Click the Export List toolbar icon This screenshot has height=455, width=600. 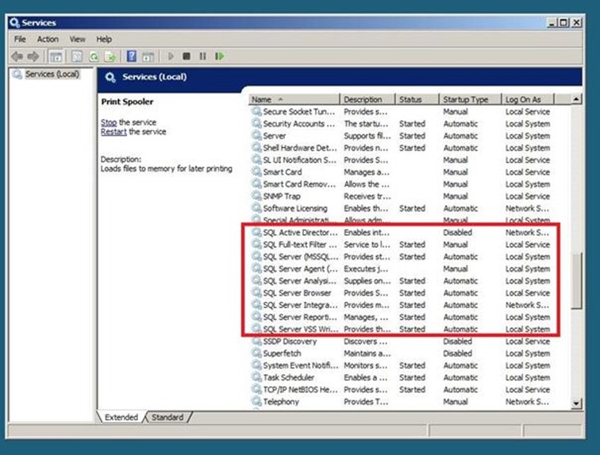110,56
